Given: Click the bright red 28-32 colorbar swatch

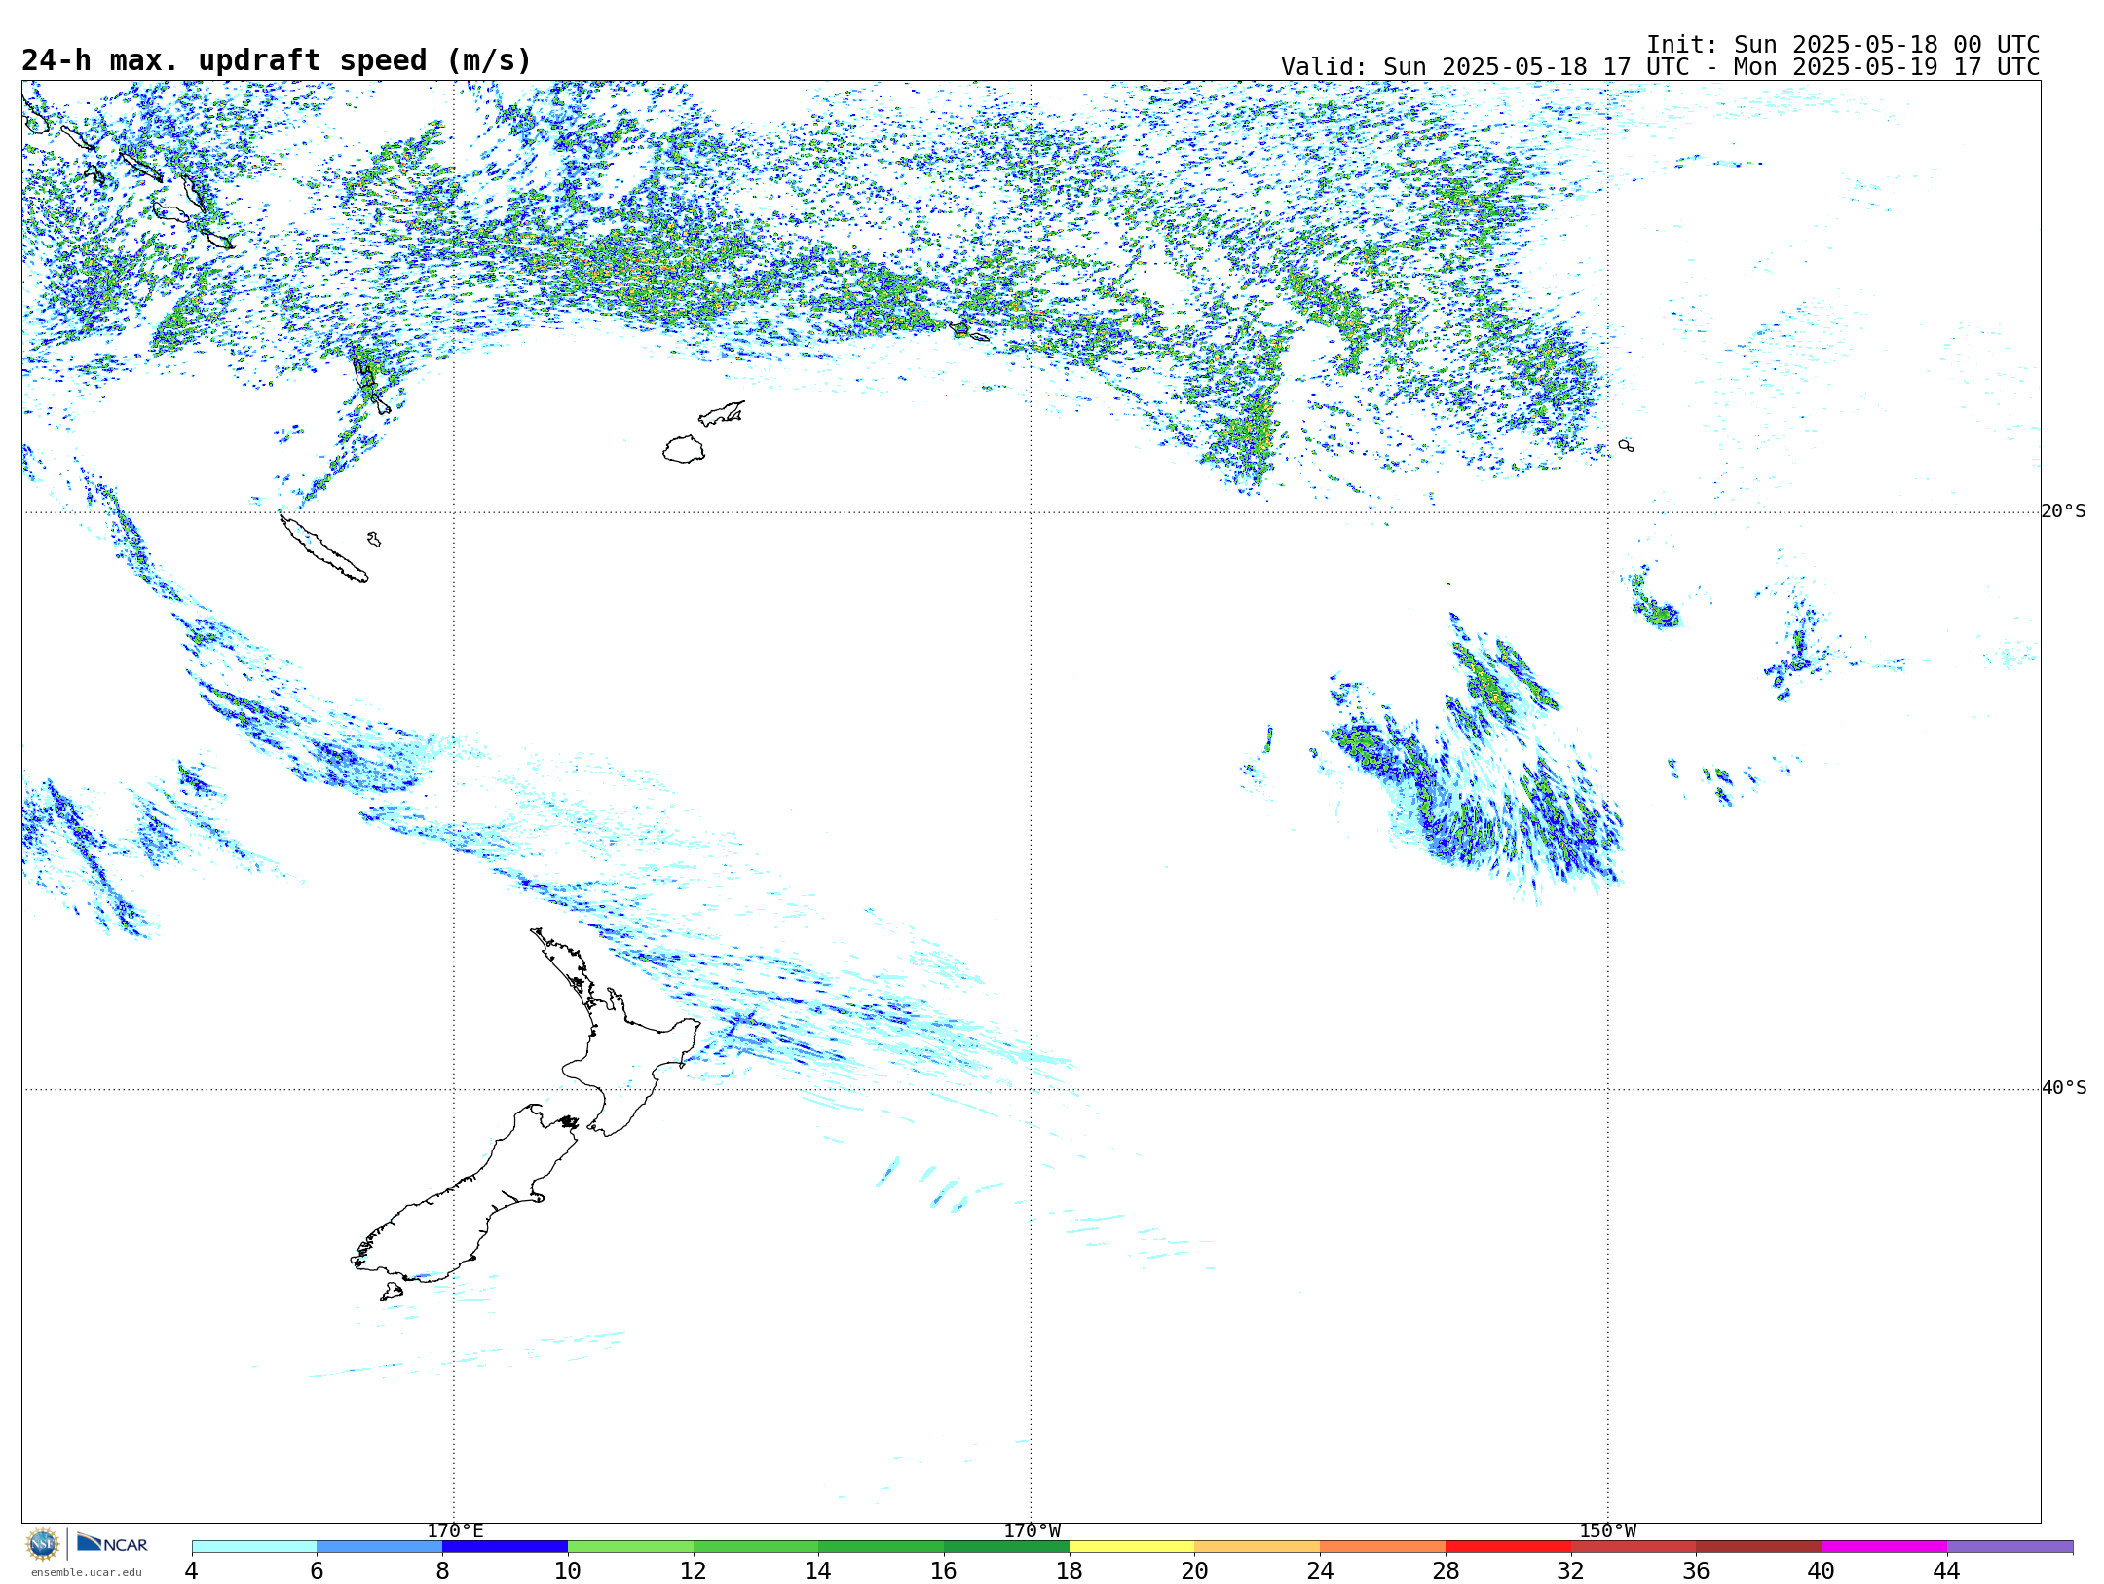Looking at the screenshot, I should click(1508, 1547).
